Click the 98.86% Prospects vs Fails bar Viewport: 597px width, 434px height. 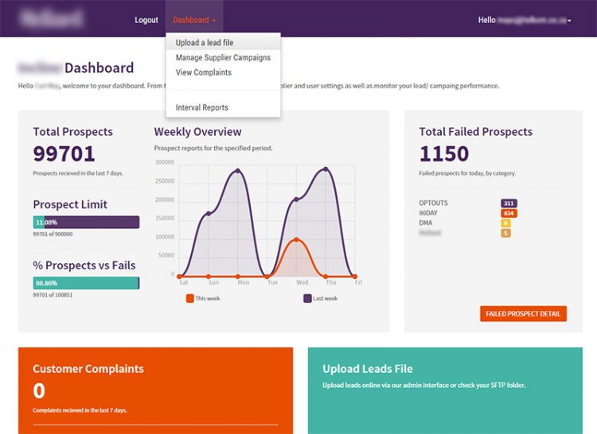[x=86, y=283]
